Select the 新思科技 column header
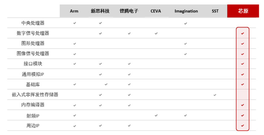This screenshot has height=135, width=264. (100, 11)
